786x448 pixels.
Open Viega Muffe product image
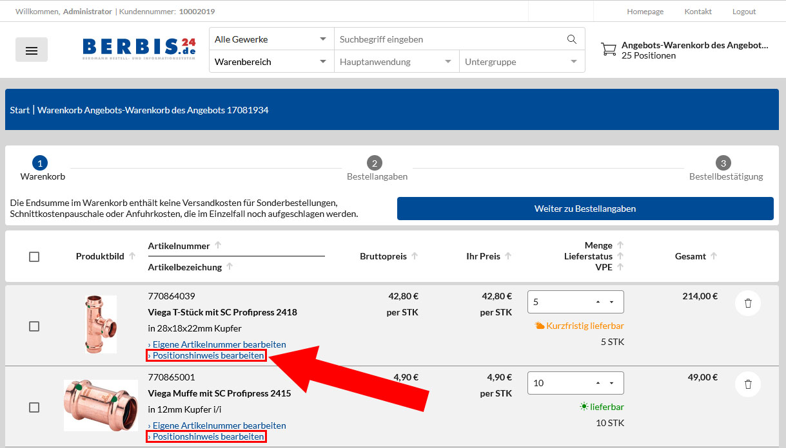click(x=101, y=405)
